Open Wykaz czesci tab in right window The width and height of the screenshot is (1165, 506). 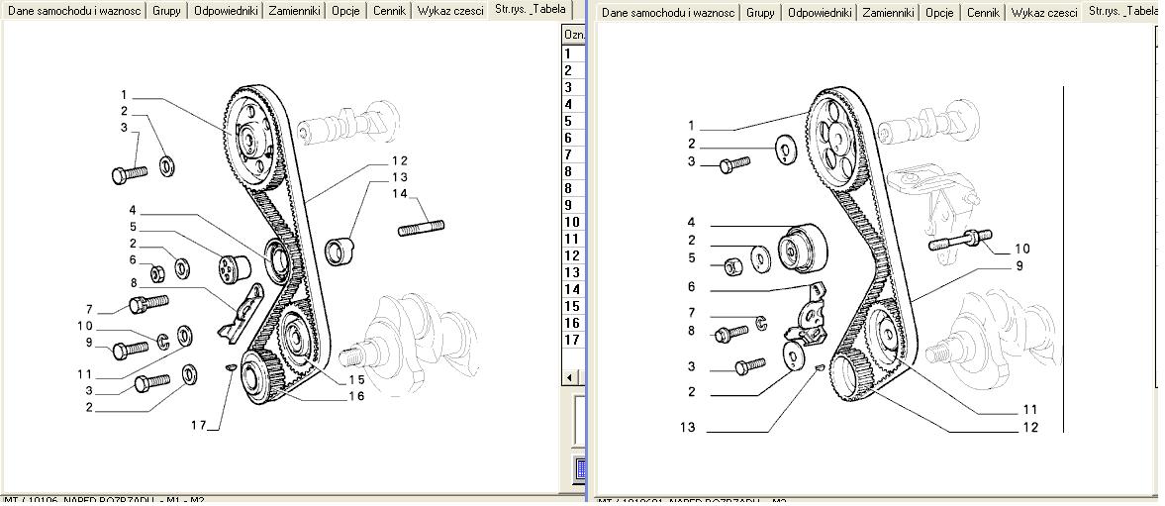pos(1044,13)
